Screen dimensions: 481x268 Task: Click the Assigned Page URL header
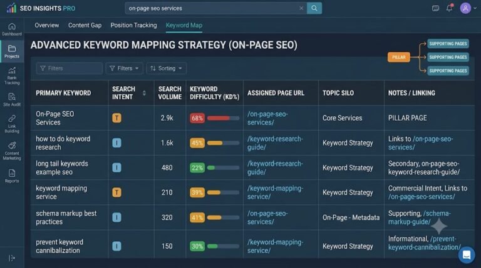point(276,93)
